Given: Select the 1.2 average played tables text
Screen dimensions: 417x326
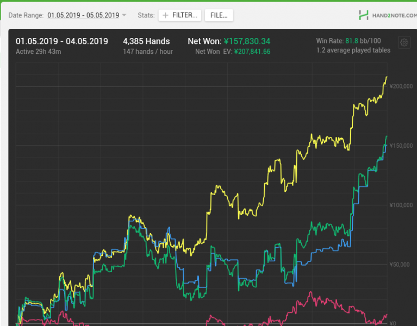Looking at the screenshot, I should click(353, 51).
